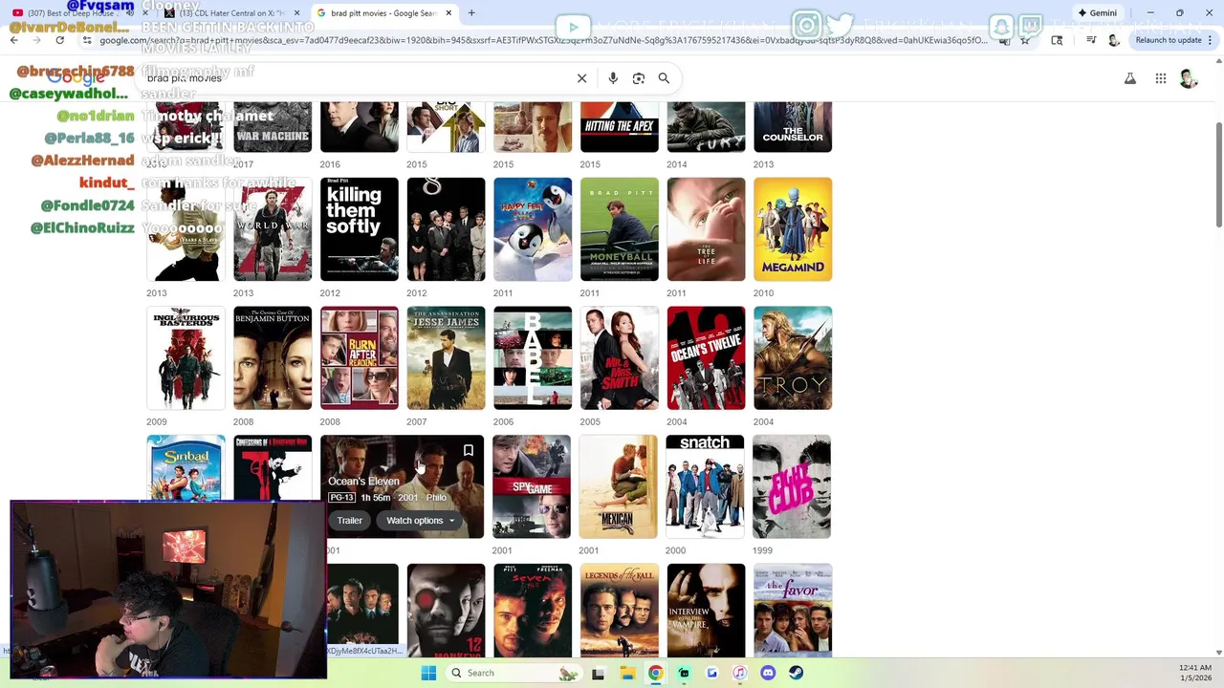Open The Counselor poster
Screen dimensions: 1224x688
click(x=793, y=127)
